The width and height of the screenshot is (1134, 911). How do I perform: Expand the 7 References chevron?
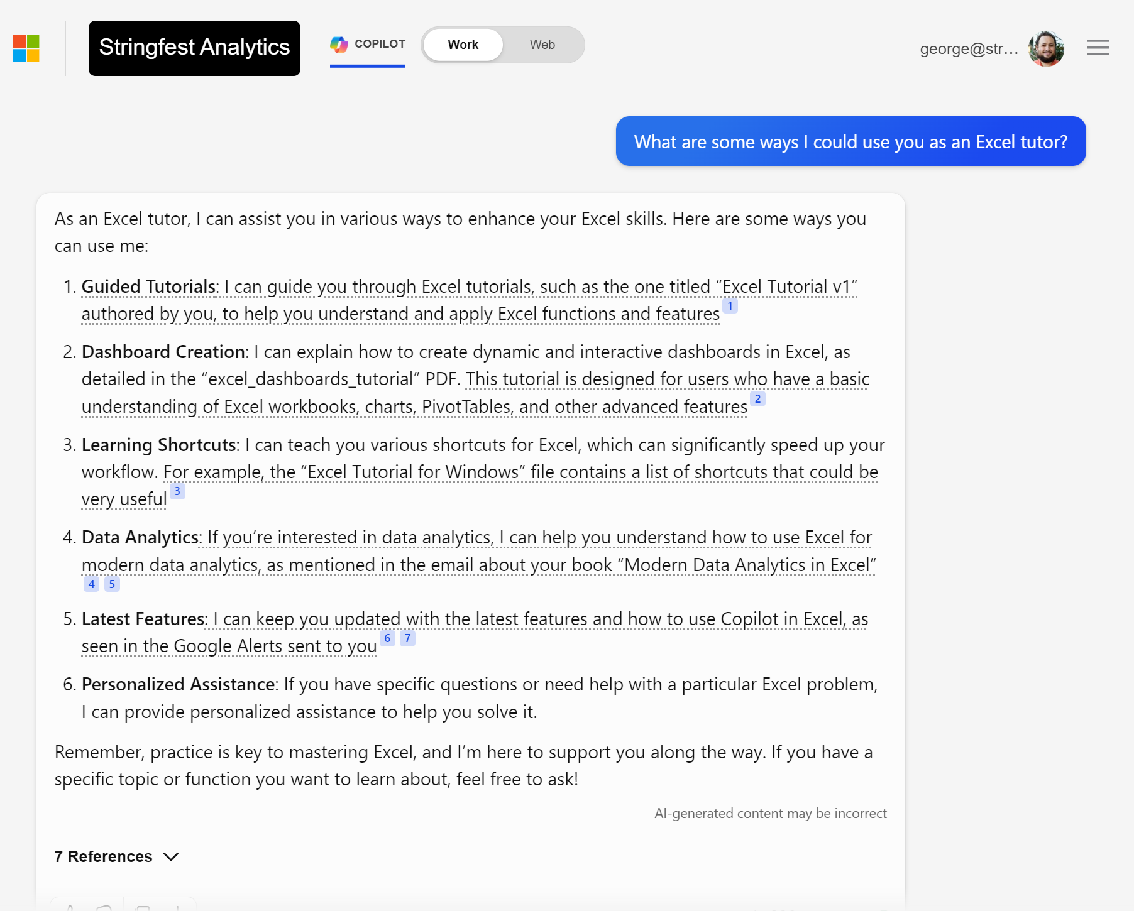pos(171,857)
